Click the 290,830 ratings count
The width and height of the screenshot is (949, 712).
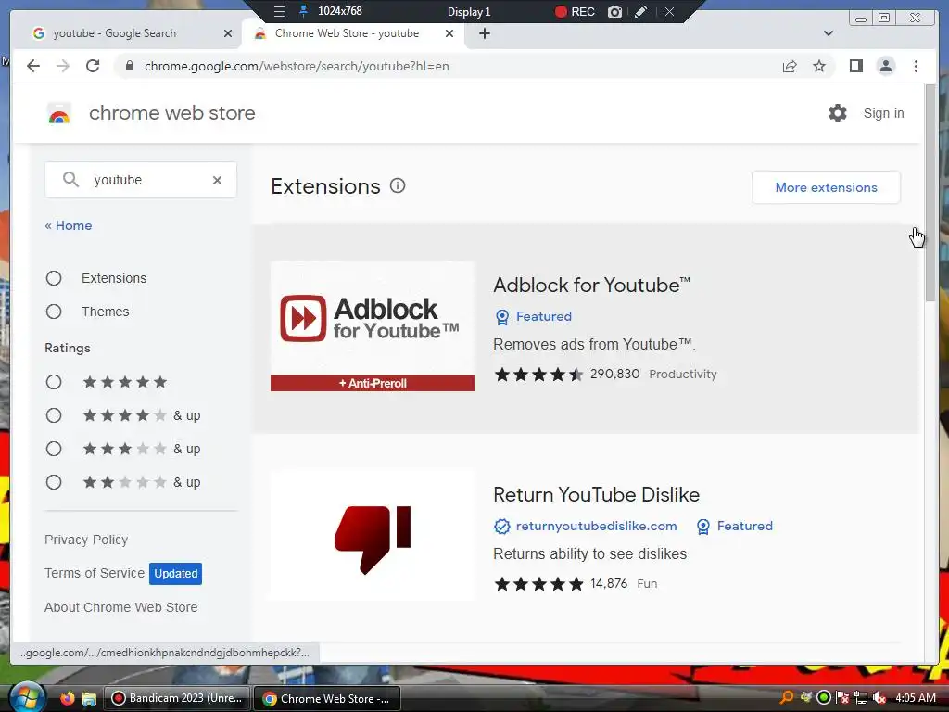pos(614,374)
